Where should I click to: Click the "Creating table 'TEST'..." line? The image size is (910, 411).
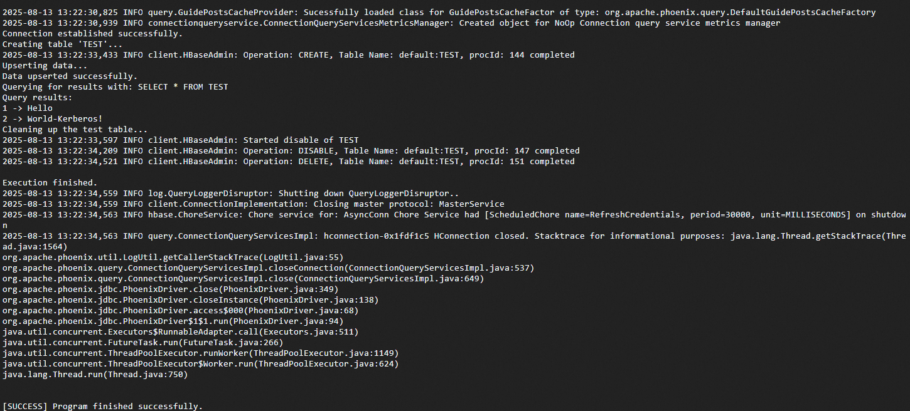[62, 44]
